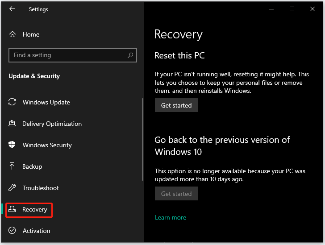Click the Reset this PC heading
The image size is (325, 245).
pos(179,55)
